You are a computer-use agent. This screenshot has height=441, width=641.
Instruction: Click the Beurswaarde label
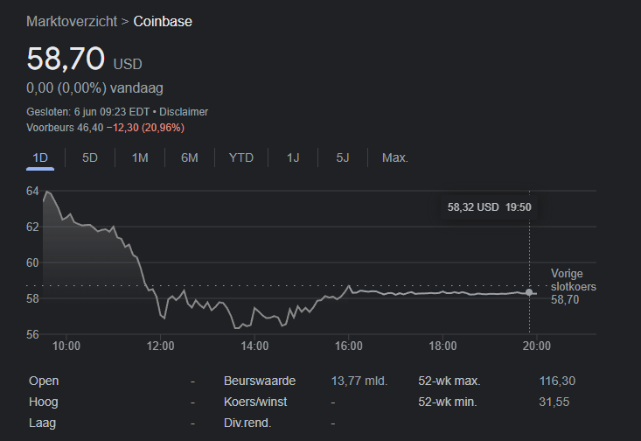click(260, 381)
